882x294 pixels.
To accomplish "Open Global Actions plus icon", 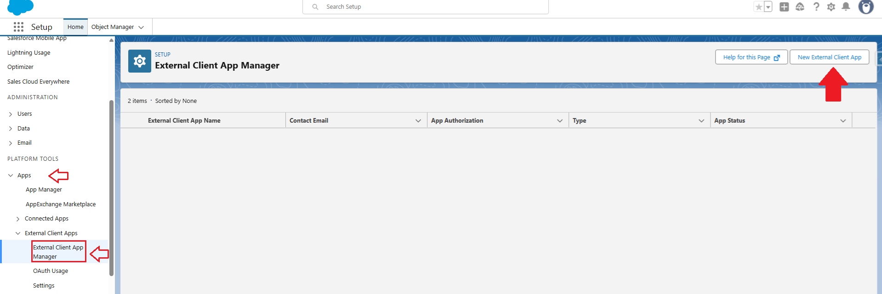I will [x=784, y=7].
